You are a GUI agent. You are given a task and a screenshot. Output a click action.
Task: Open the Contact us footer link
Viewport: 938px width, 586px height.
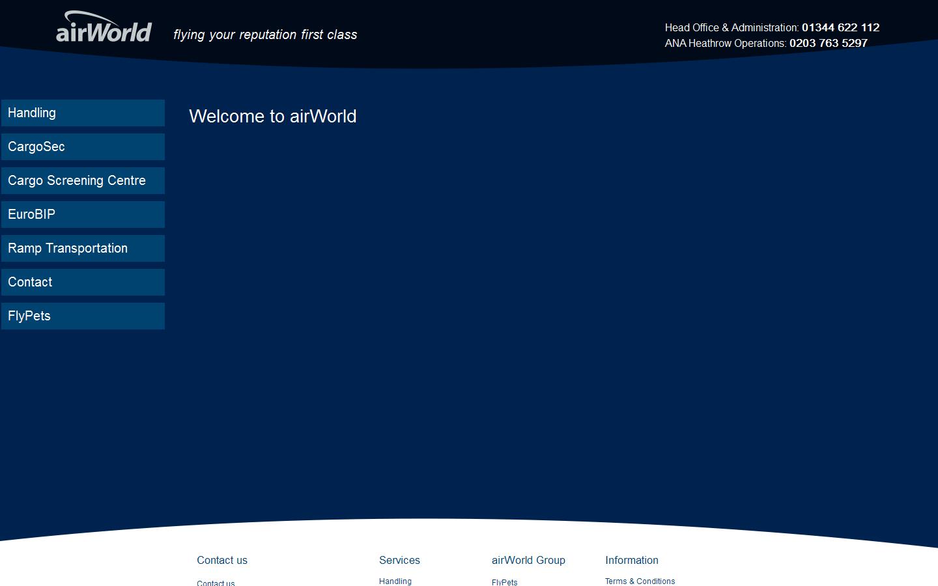(x=215, y=583)
